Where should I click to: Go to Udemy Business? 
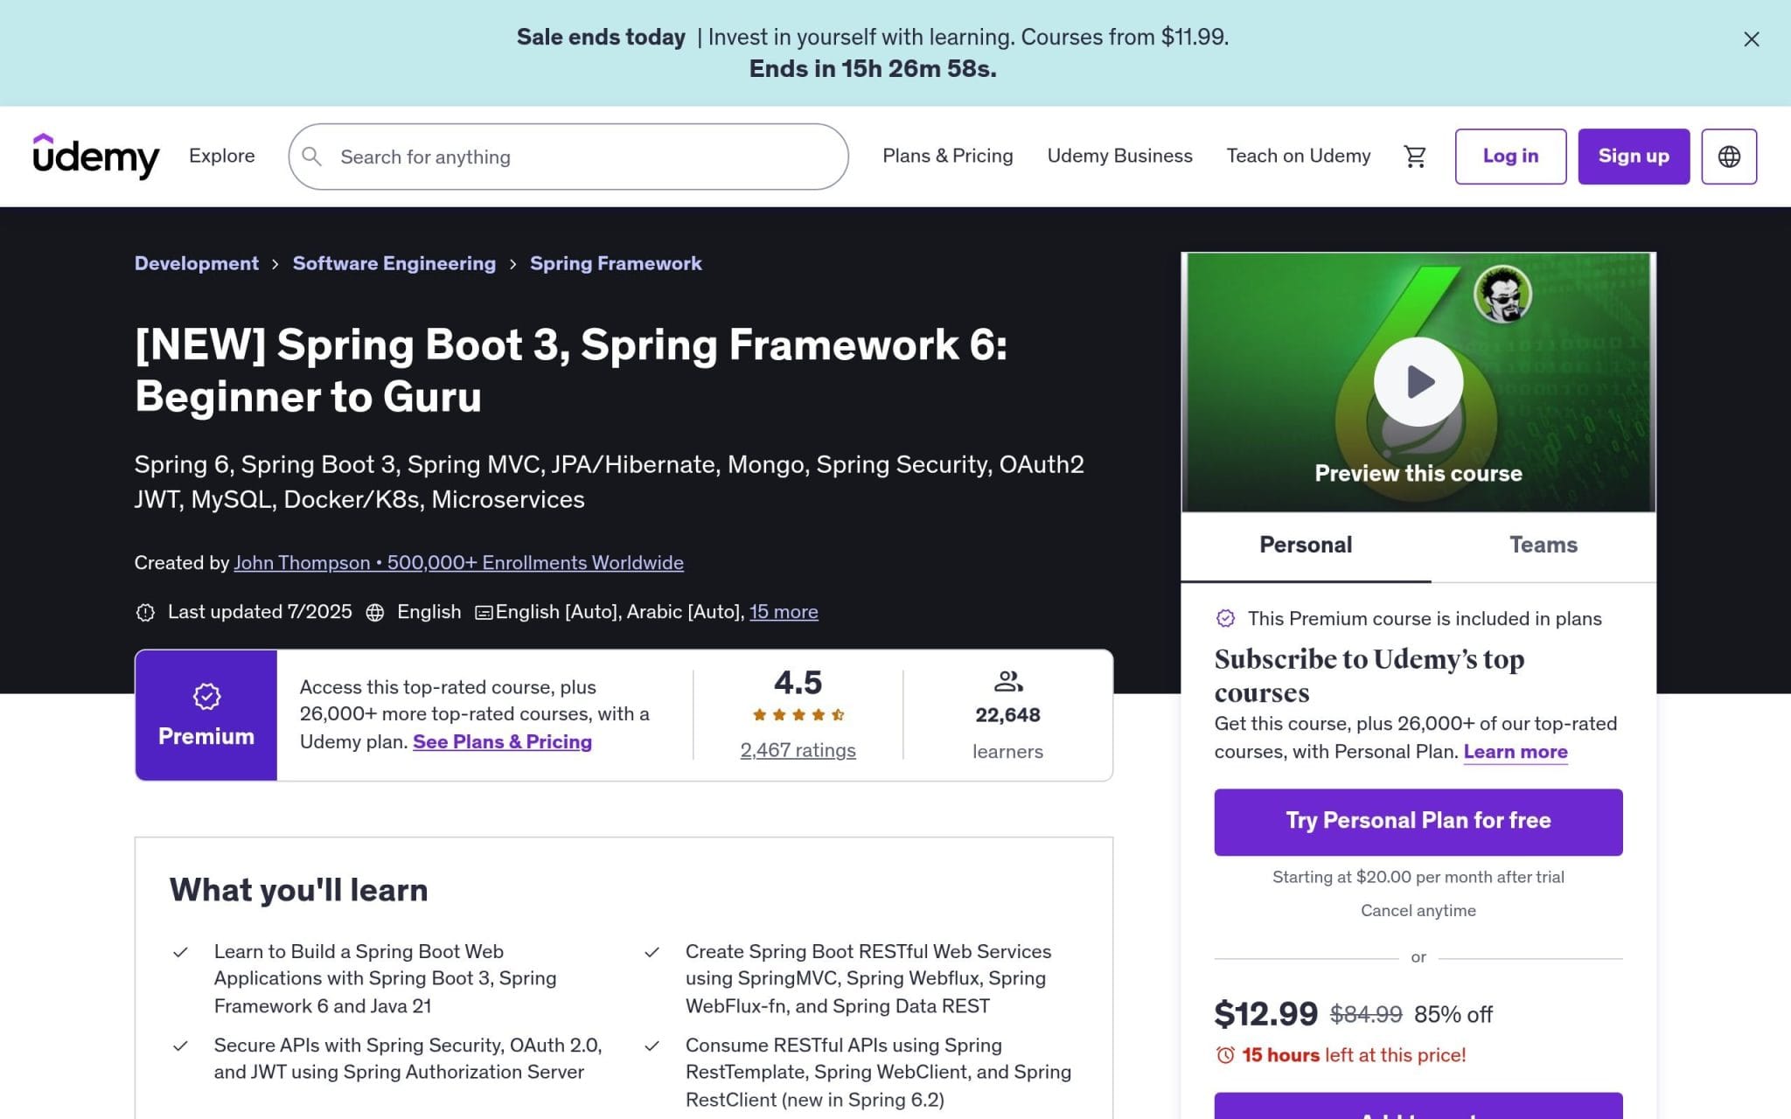click(x=1119, y=156)
